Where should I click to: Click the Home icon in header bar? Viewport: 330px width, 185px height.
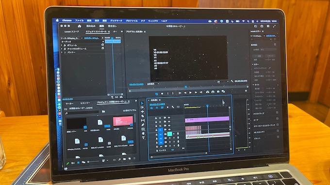[x=79, y=26]
